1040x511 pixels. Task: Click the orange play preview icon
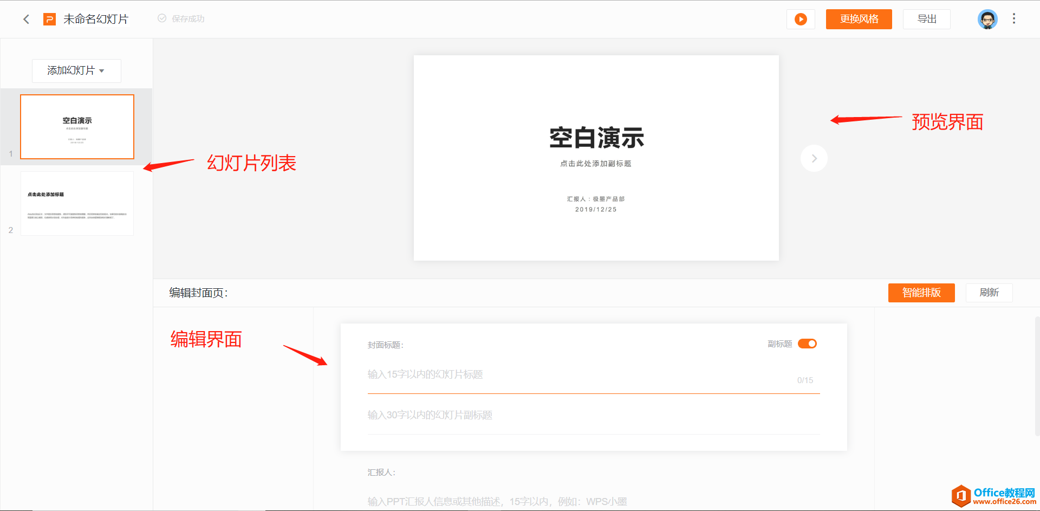click(801, 19)
